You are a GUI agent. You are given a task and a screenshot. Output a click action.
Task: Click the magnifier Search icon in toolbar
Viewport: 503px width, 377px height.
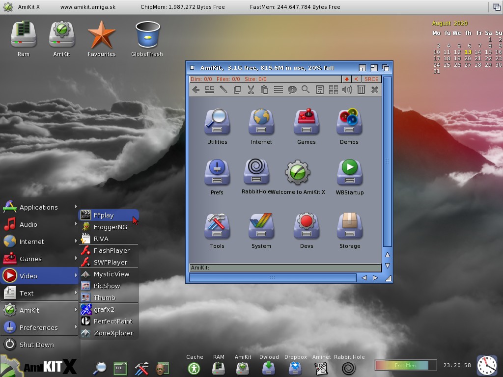[x=306, y=89]
